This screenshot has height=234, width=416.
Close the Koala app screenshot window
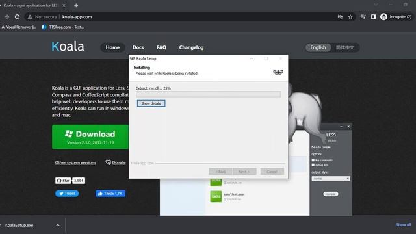(348, 127)
